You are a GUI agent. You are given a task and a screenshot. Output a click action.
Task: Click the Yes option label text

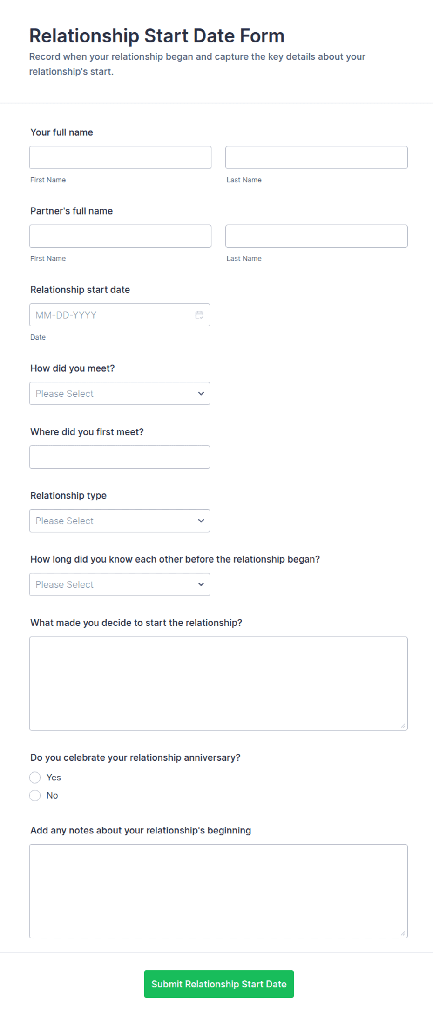point(54,777)
